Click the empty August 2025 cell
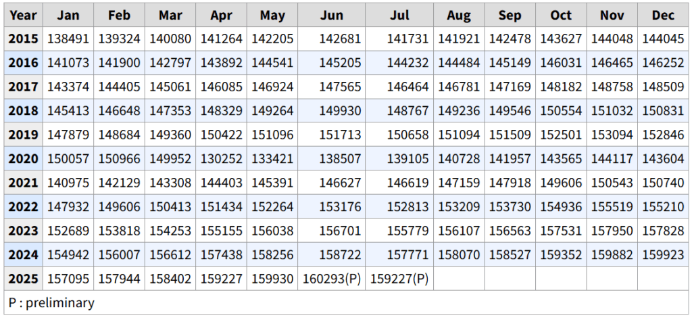The width and height of the screenshot is (692, 322). click(459, 278)
